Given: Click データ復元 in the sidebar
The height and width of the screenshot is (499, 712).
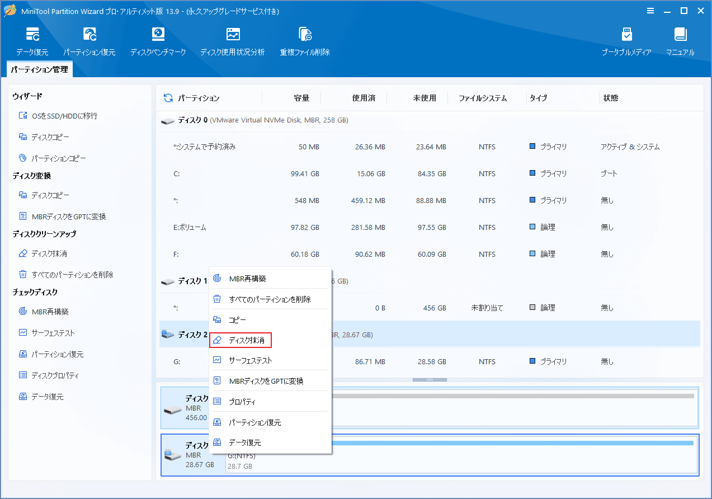Looking at the screenshot, I should (41, 397).
